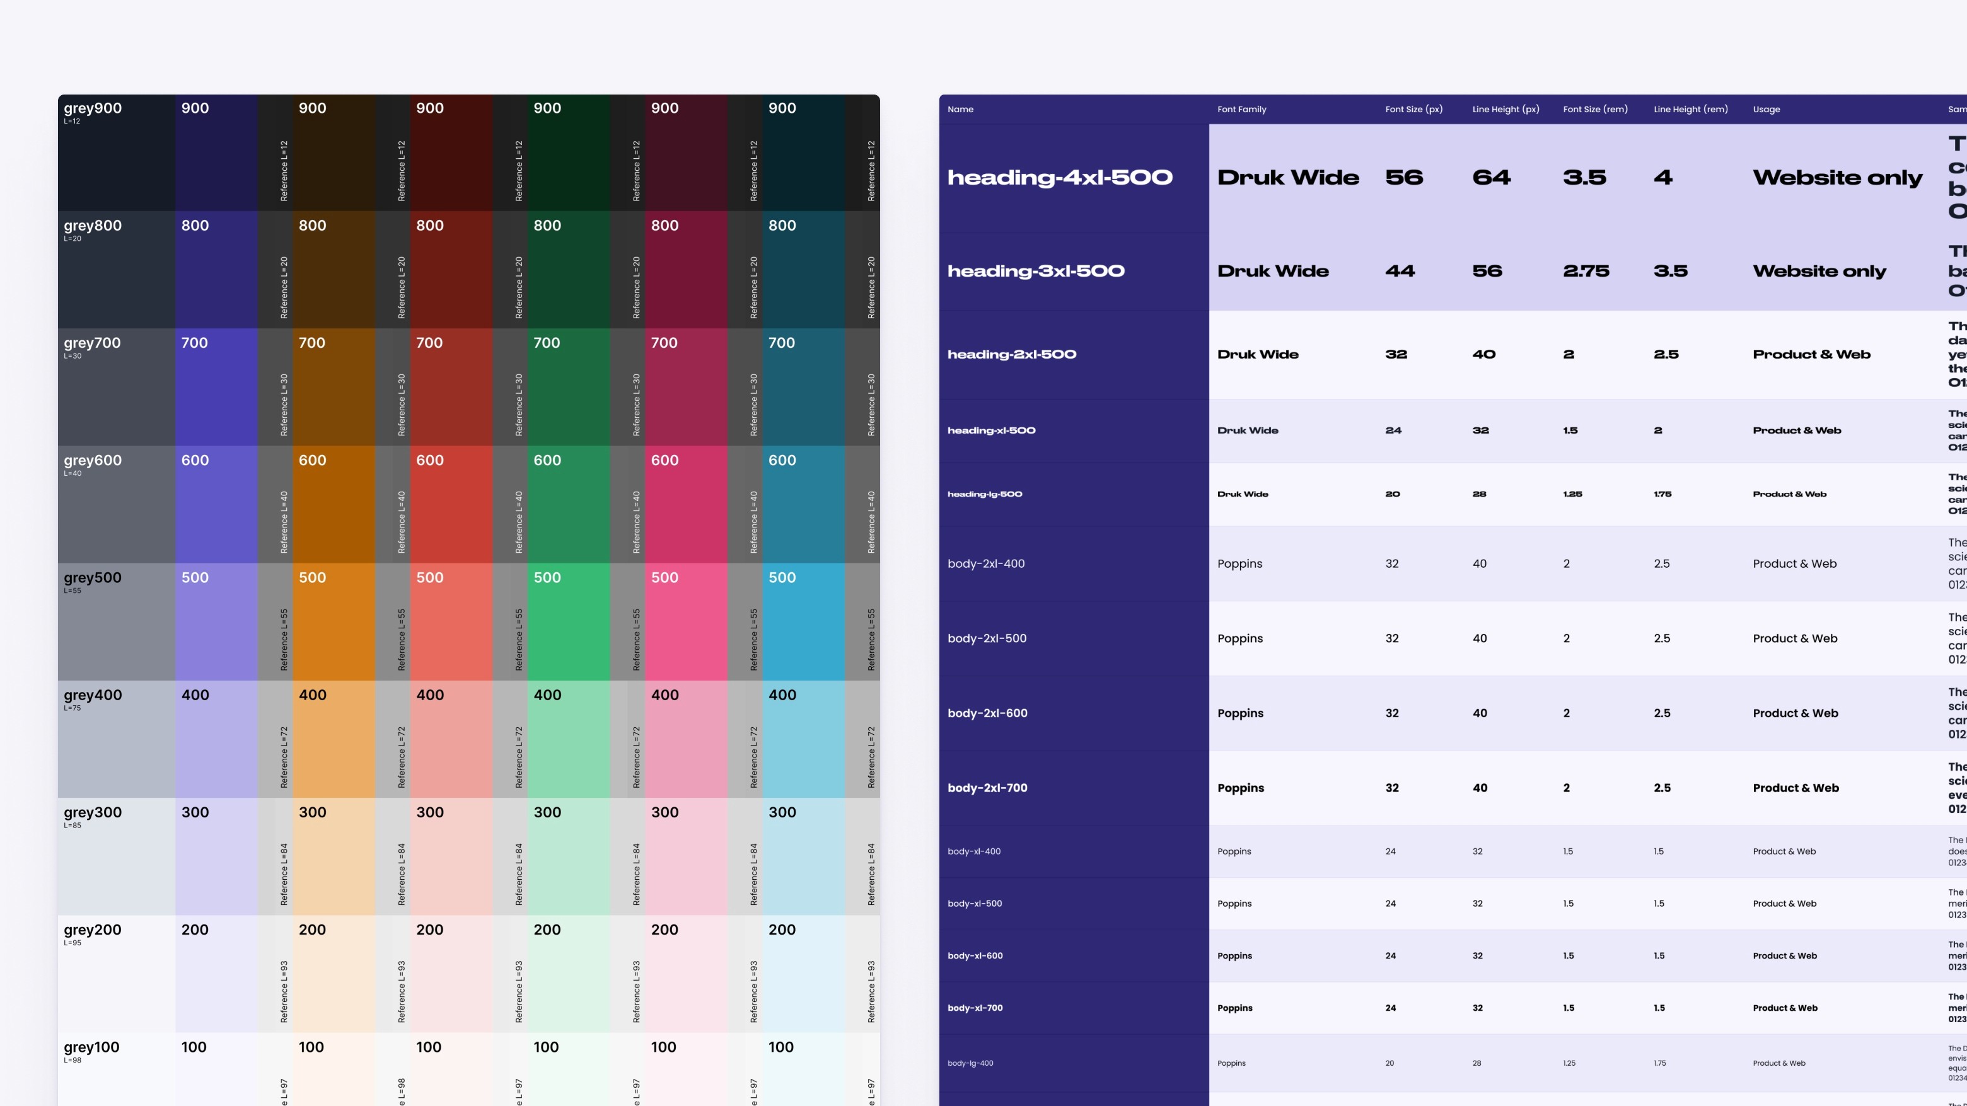
Task: Select Website only in heading-3xl-500 row
Action: pyautogui.click(x=1819, y=271)
